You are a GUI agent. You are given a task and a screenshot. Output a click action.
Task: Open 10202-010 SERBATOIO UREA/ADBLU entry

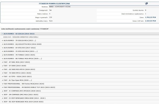(x=21, y=37)
